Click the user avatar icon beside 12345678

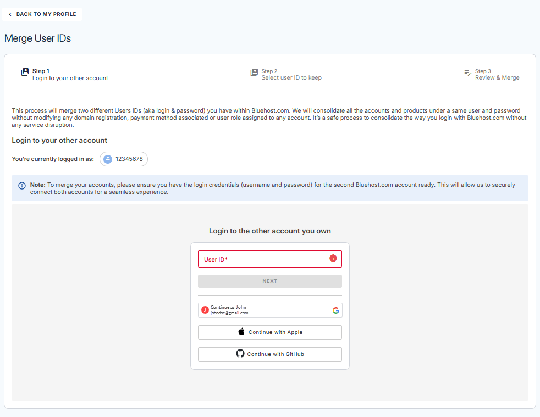coord(107,159)
